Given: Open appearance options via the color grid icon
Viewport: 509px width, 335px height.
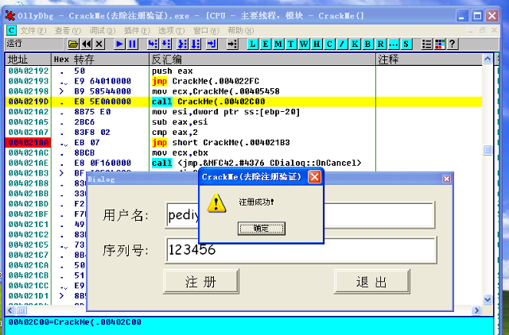Looking at the screenshot, I should click(440, 44).
